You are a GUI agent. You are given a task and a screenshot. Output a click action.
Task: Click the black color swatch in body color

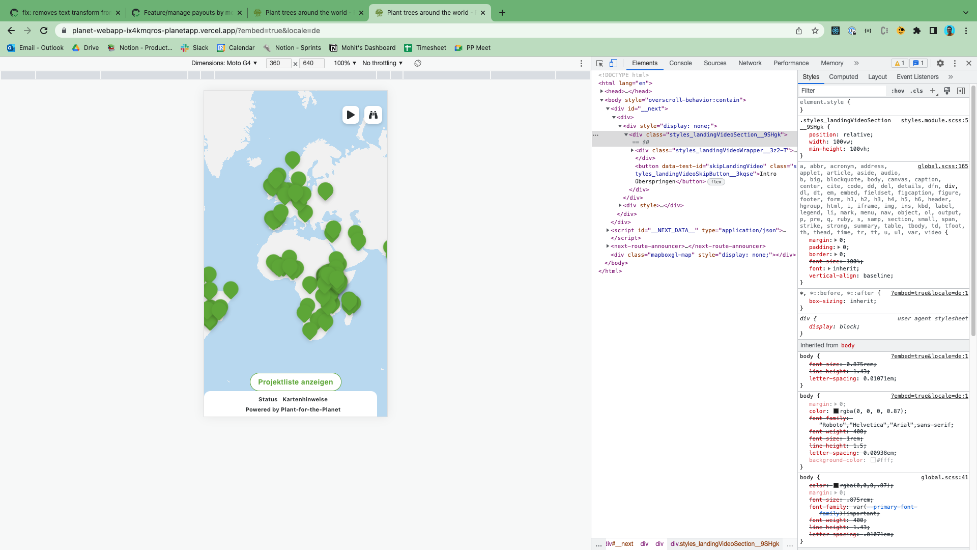836,411
